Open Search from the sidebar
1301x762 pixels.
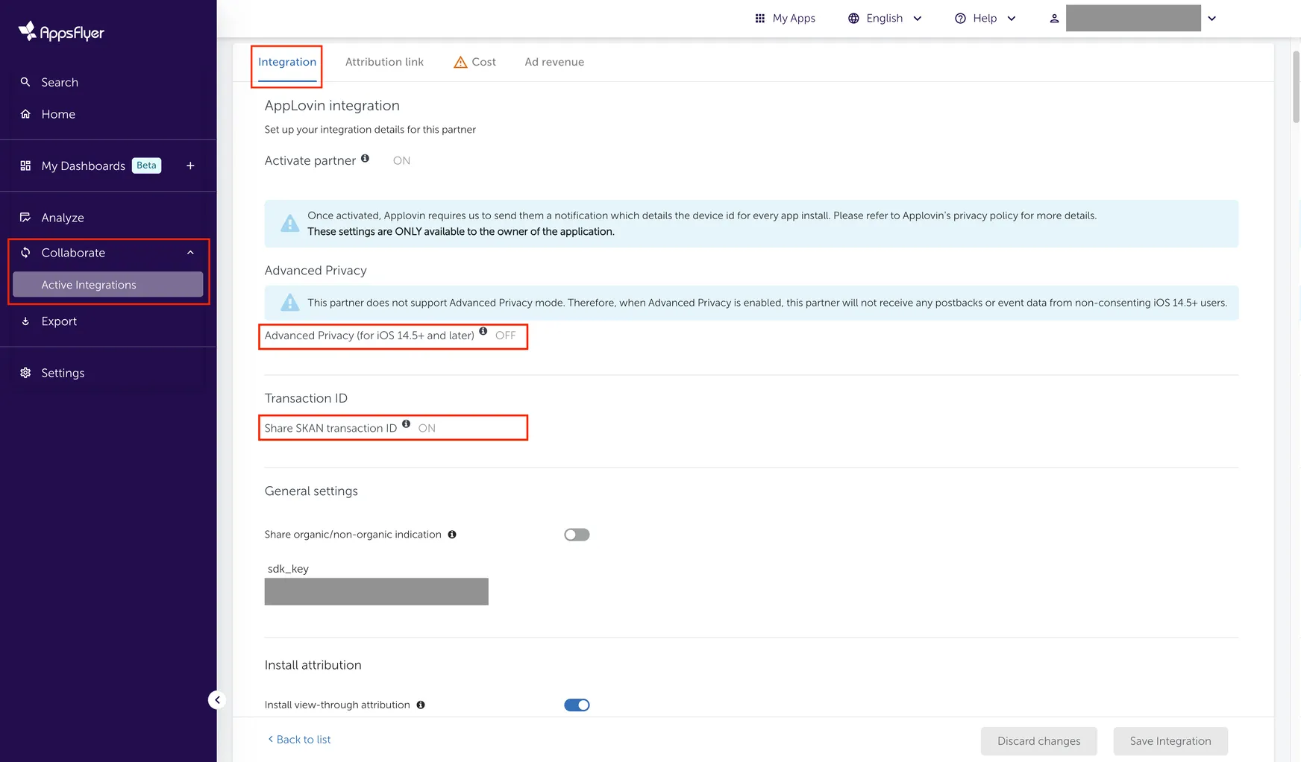coord(60,82)
